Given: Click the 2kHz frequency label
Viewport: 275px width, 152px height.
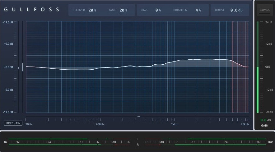Looking at the screenshot, I should 174,124.
